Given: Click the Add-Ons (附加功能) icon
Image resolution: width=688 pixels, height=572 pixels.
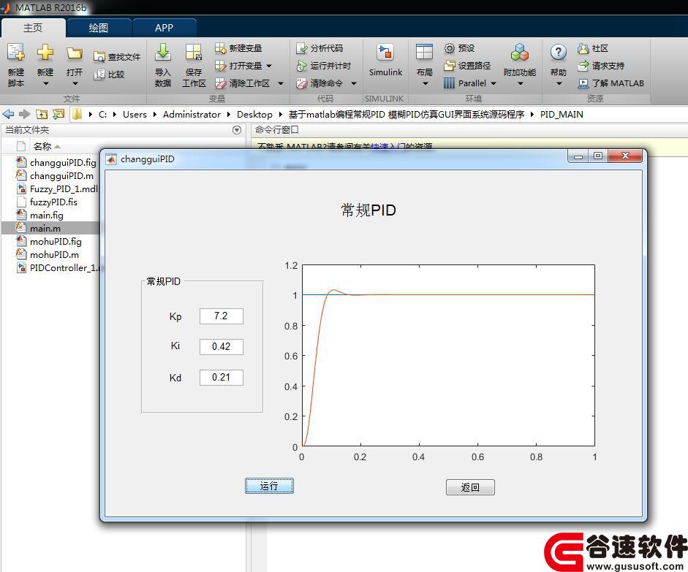Looking at the screenshot, I should (520, 53).
